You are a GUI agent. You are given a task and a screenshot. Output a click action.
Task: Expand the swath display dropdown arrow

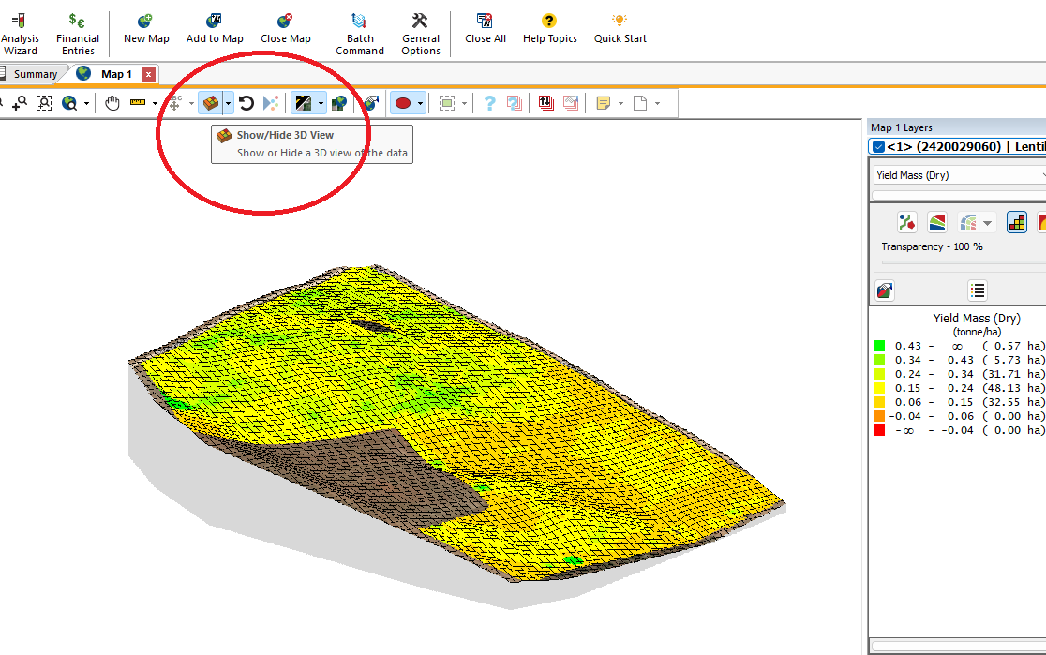[x=987, y=223]
